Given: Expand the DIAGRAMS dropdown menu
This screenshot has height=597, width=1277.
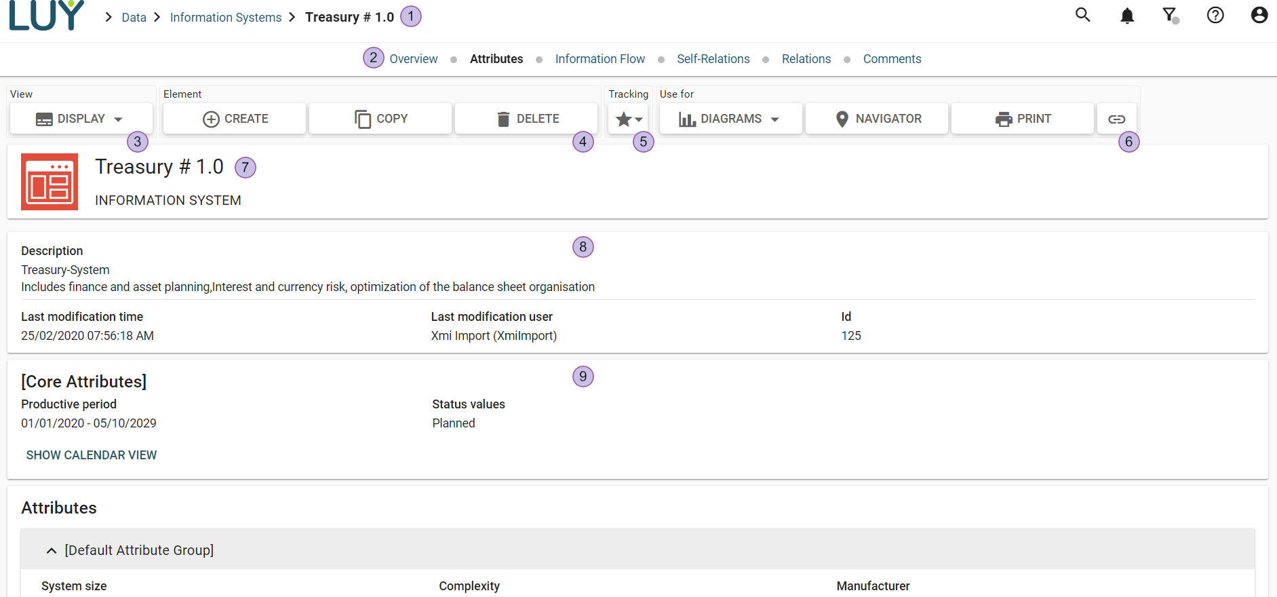Looking at the screenshot, I should pos(730,119).
